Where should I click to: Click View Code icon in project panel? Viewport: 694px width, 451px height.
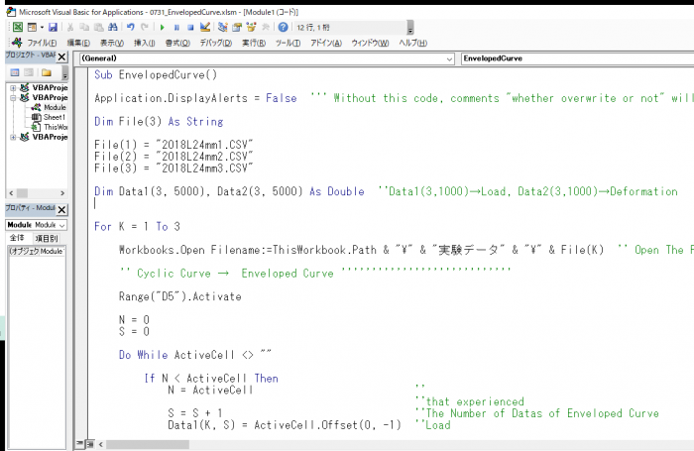15,72
